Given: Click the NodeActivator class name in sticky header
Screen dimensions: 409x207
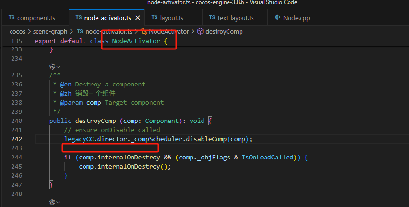Looking at the screenshot, I should [x=136, y=41].
